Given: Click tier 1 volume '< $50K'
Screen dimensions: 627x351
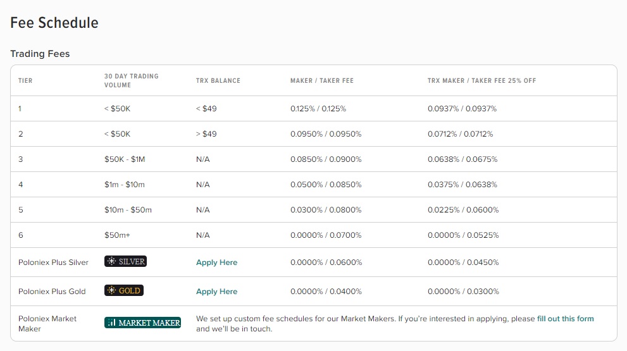Looking at the screenshot, I should tap(117, 109).
